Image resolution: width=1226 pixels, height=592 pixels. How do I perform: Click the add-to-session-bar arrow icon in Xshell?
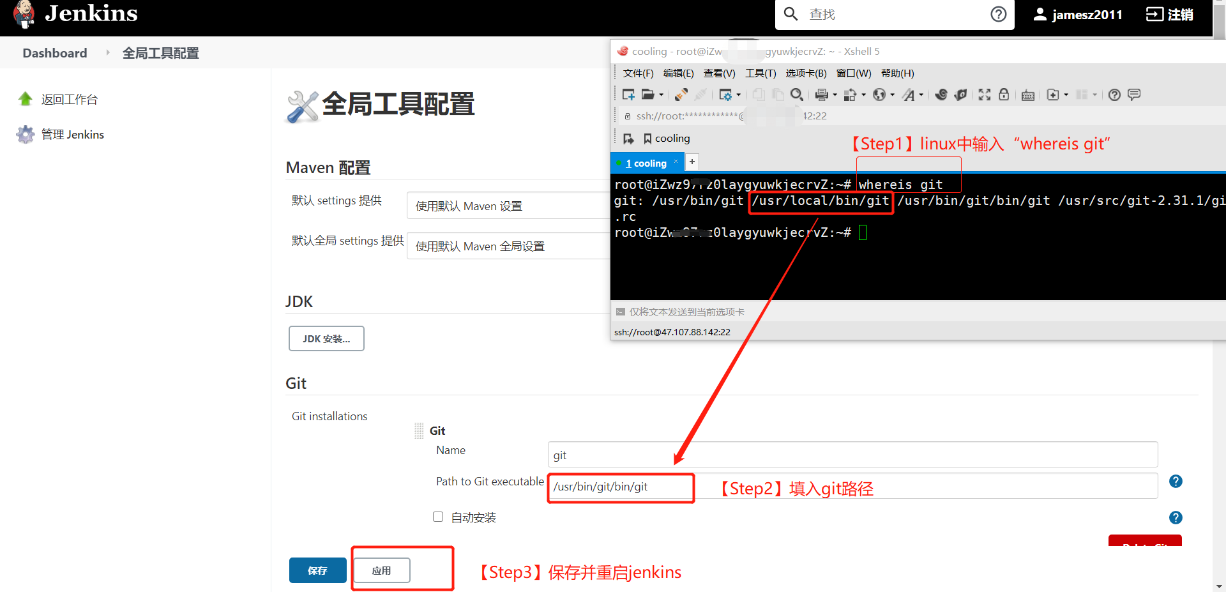[629, 139]
